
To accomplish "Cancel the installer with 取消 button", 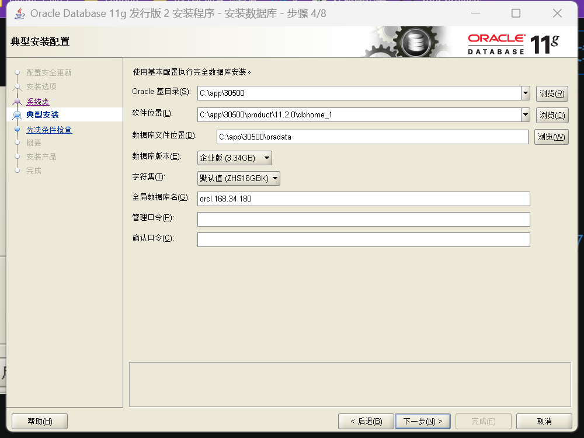I will [544, 421].
